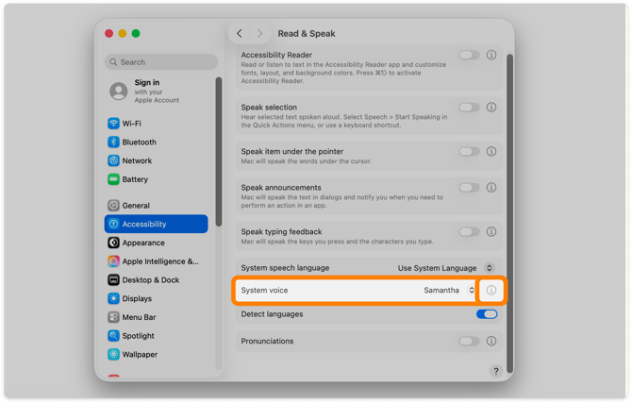Go back with the left chevron

click(x=240, y=33)
